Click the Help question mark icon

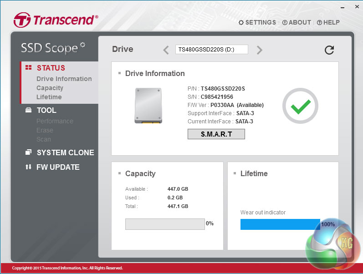(x=319, y=22)
